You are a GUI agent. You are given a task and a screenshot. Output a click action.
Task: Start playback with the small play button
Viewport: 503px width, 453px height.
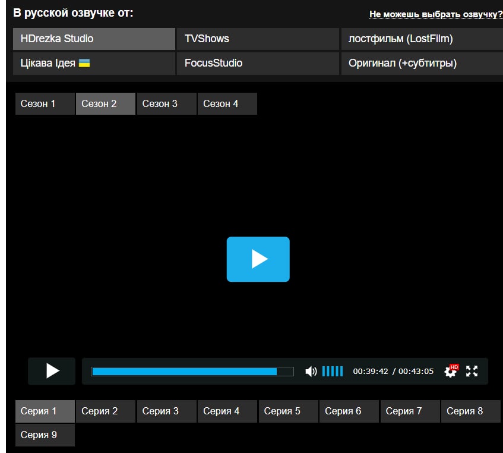[52, 371]
